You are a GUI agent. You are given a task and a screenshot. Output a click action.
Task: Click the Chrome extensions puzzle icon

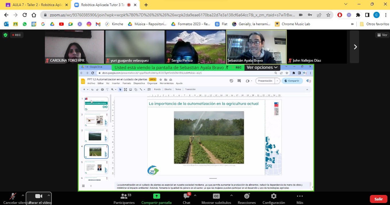pyautogui.click(x=358, y=15)
